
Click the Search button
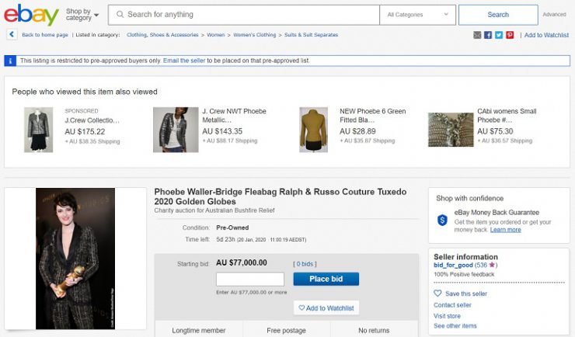pyautogui.click(x=497, y=15)
